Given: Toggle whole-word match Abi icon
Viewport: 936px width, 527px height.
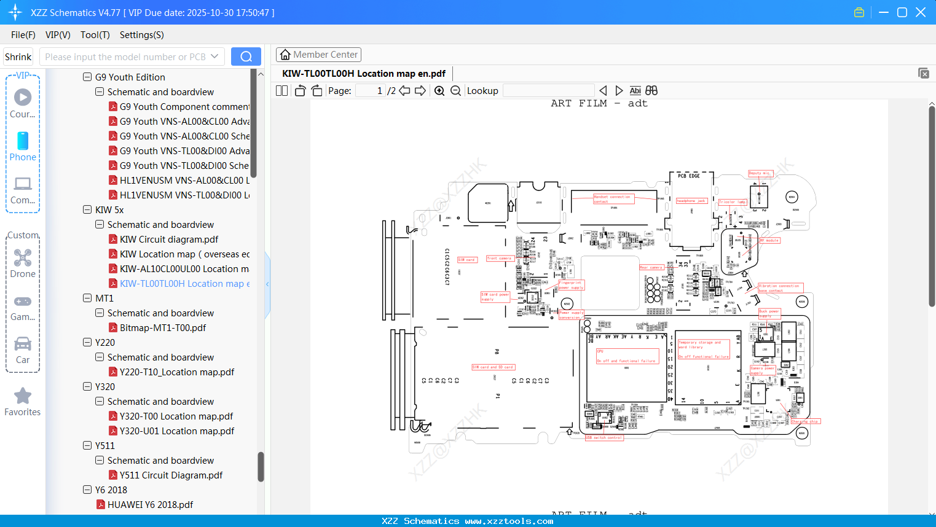Looking at the screenshot, I should 635,91.
